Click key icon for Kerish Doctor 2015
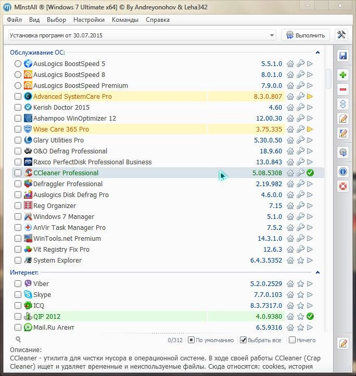 coord(300,107)
